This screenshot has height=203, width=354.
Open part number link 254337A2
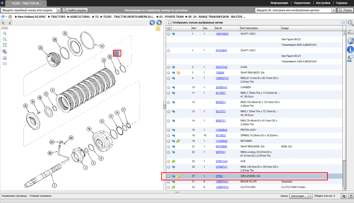click(221, 67)
